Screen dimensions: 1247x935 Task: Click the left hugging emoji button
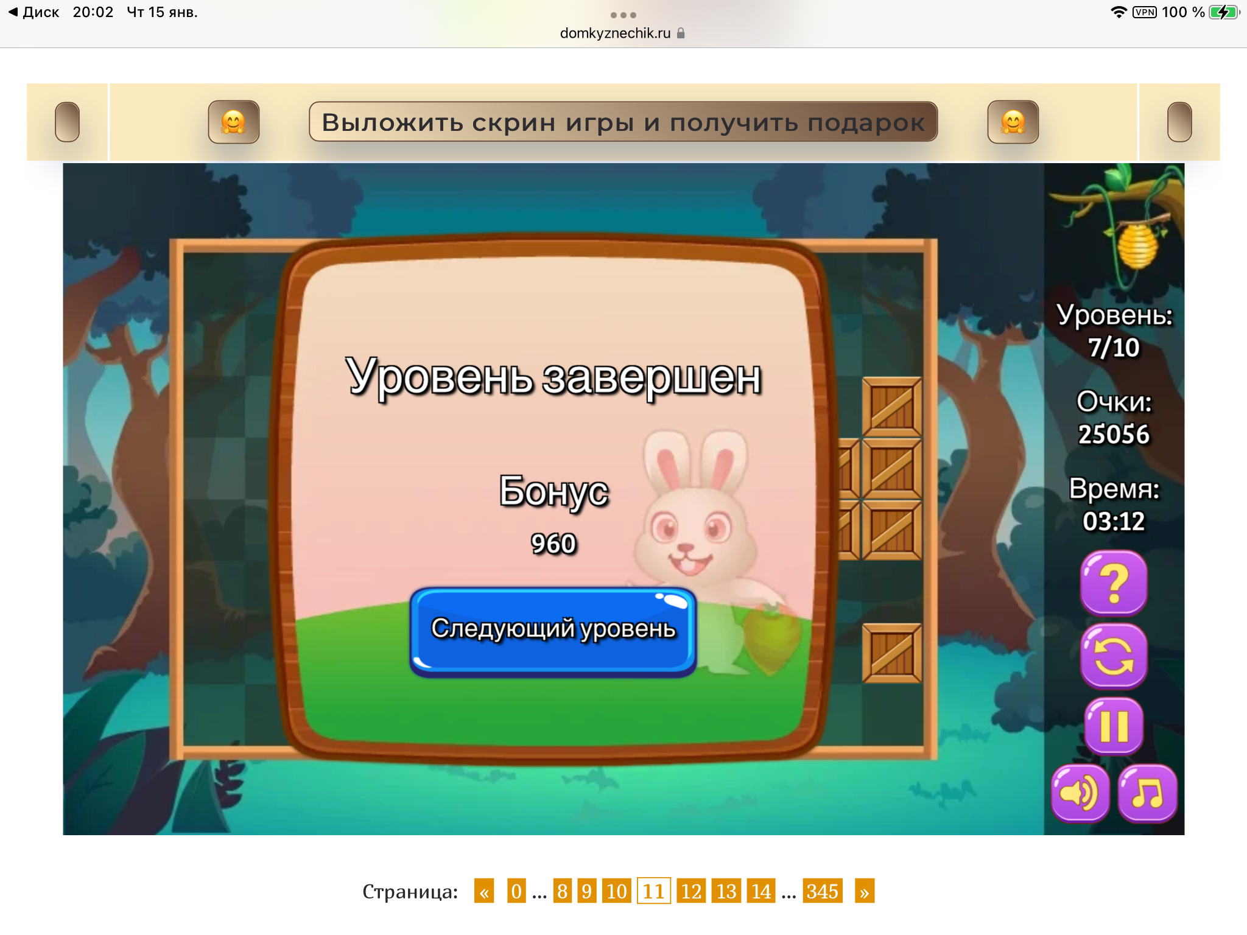click(x=234, y=122)
